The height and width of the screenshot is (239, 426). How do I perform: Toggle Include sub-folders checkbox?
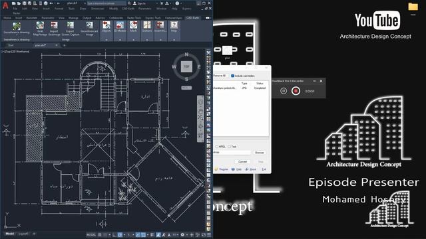tap(232, 76)
